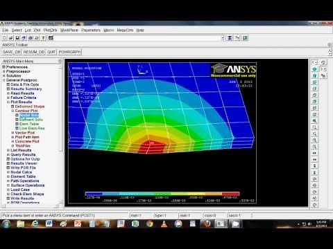Select Element Solu under Contour Plot
The width and height of the screenshot is (333, 249).
click(31, 120)
